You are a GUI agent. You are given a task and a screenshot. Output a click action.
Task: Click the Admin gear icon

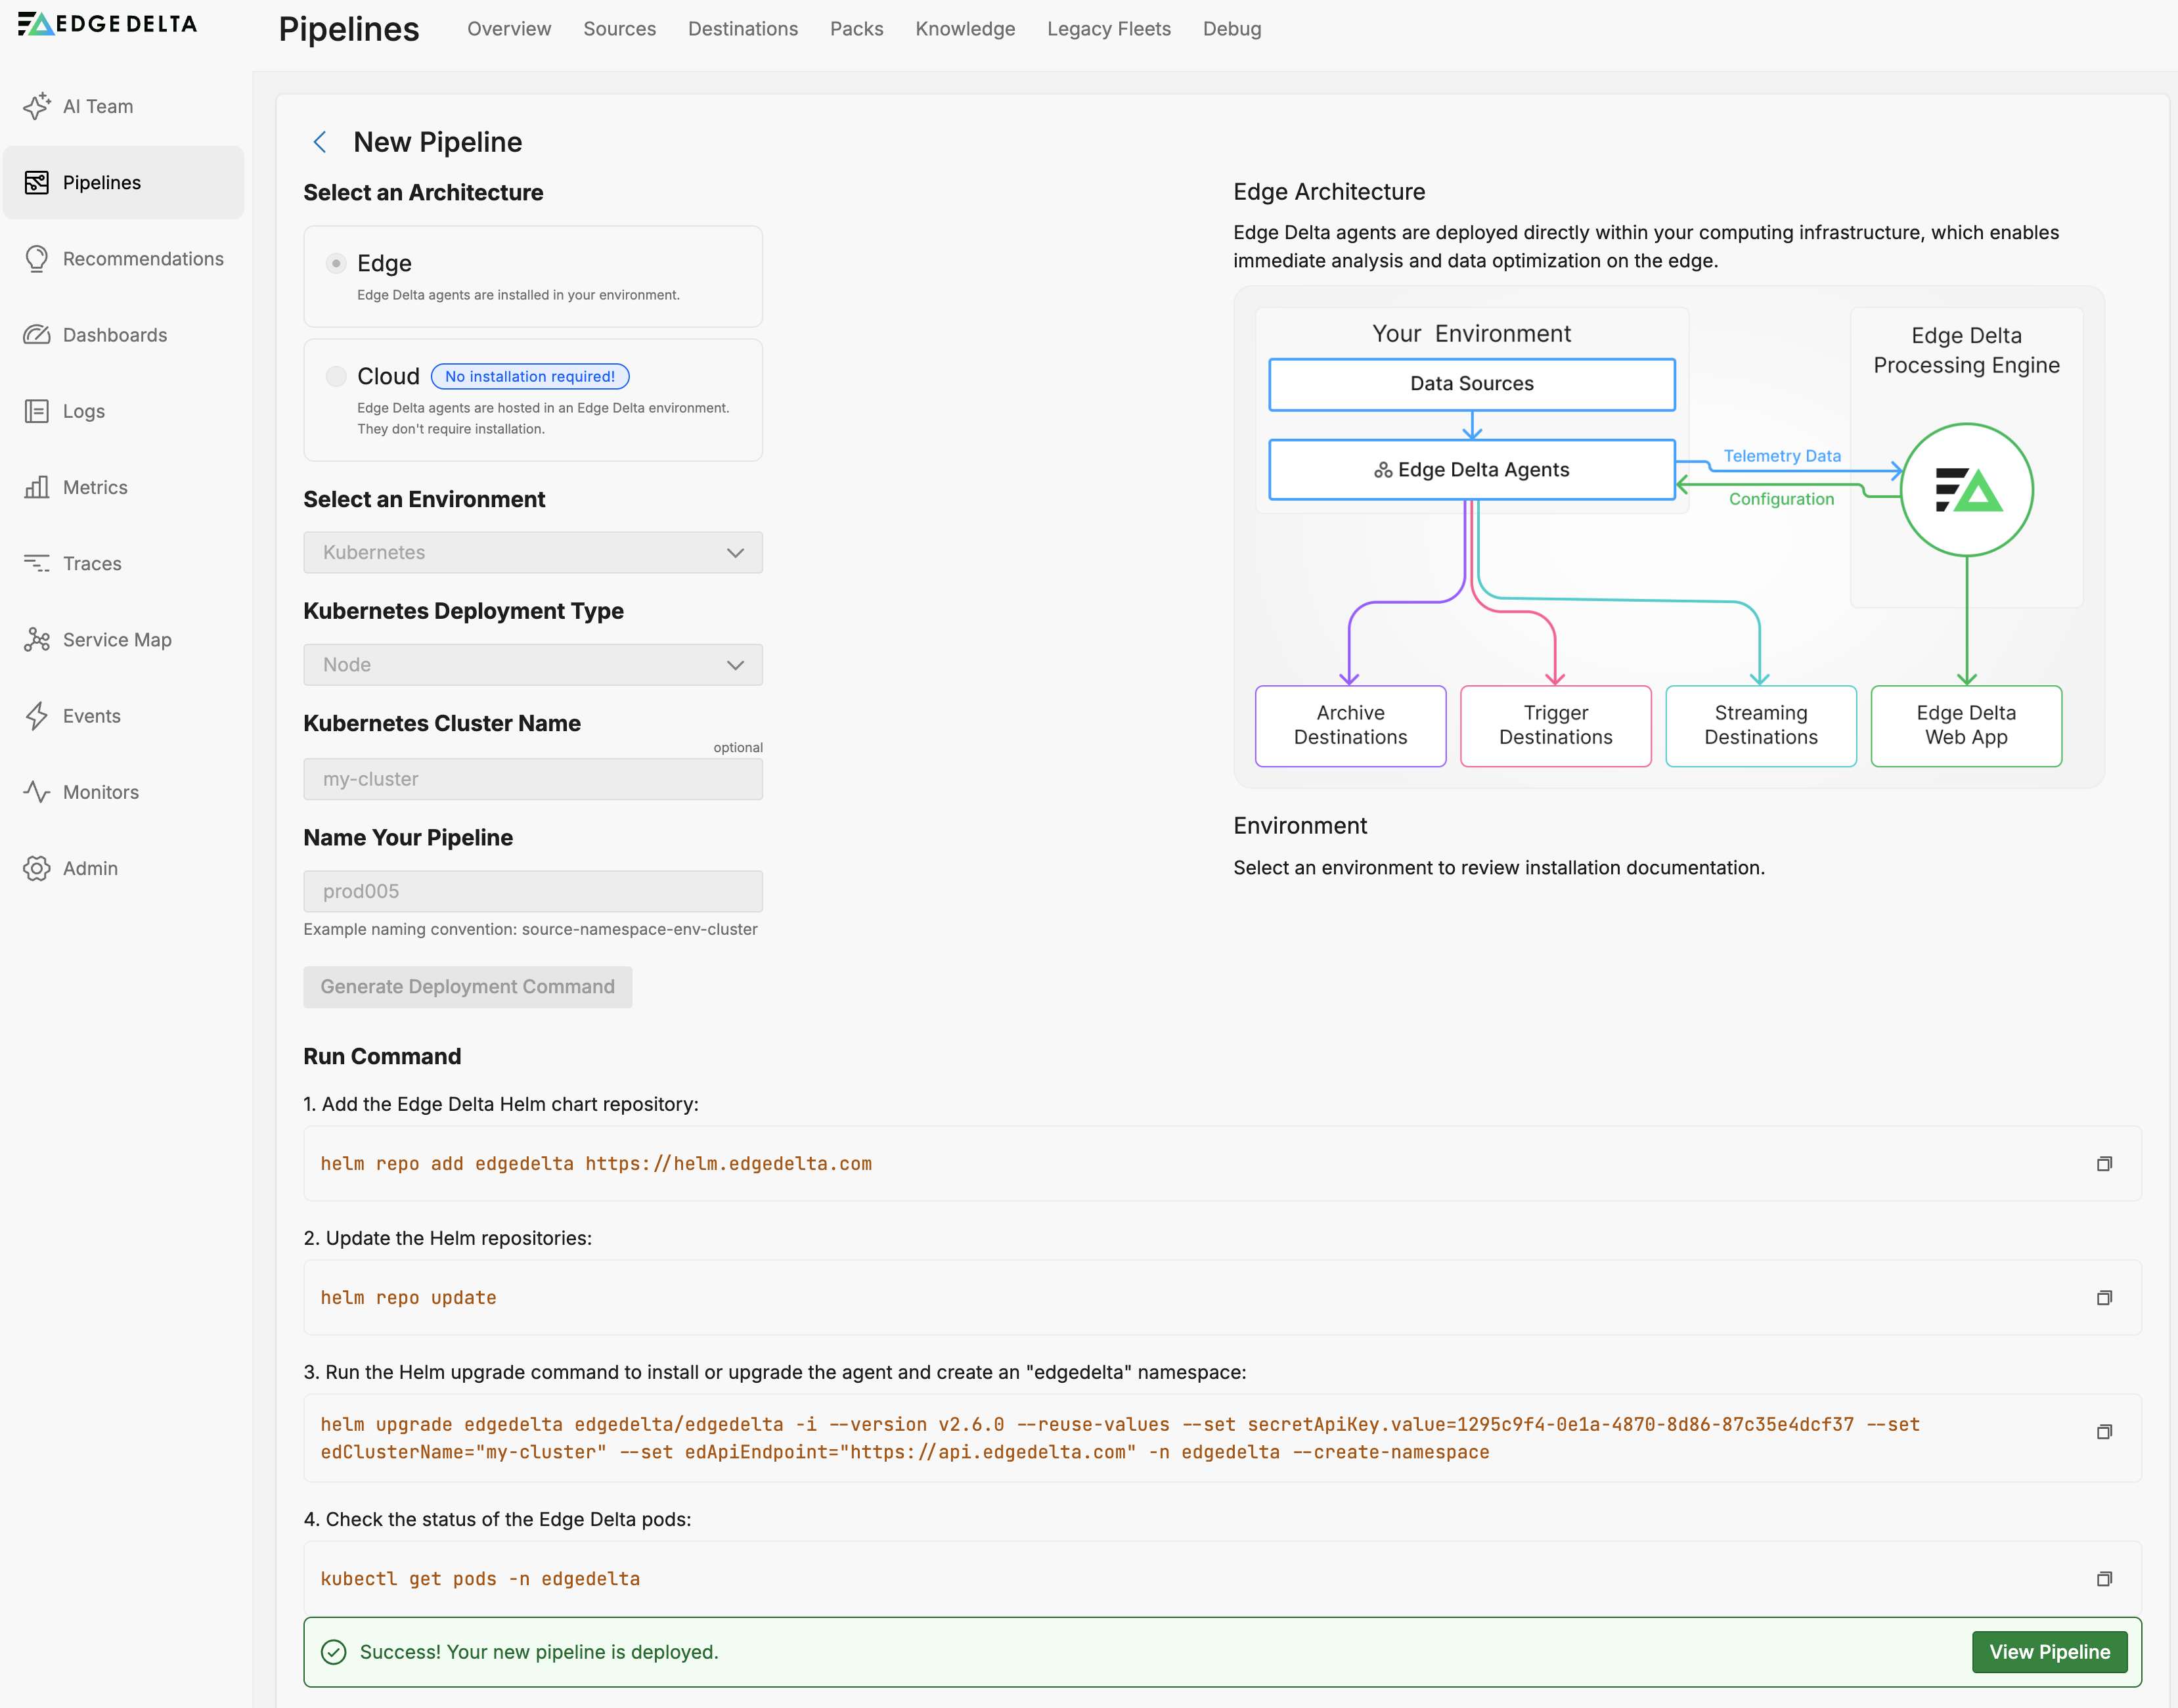[37, 868]
